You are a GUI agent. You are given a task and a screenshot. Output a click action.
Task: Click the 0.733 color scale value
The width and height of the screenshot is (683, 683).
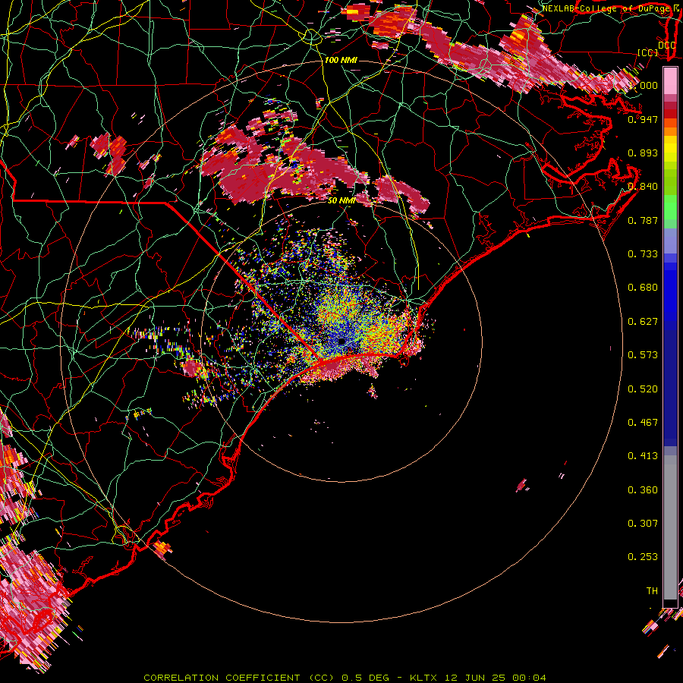tap(643, 253)
